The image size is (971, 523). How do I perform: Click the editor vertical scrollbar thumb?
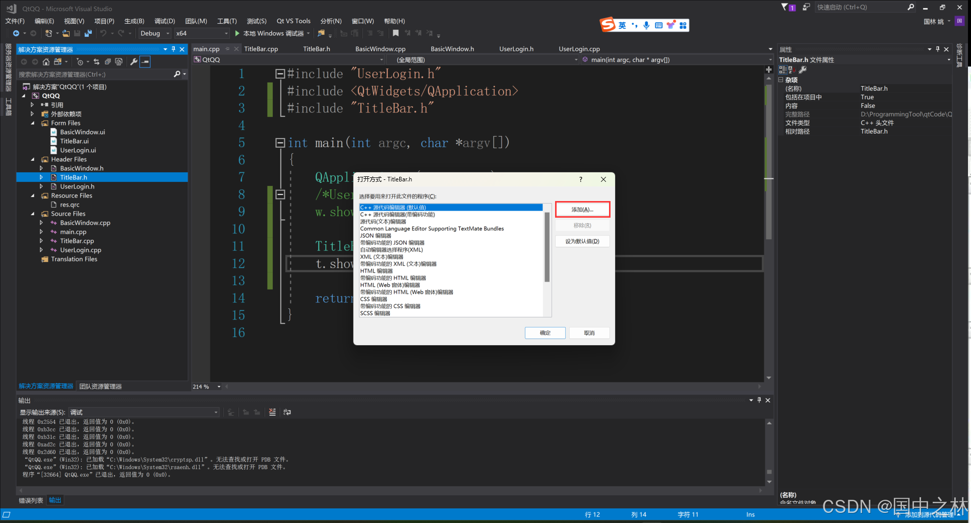pyautogui.click(x=769, y=161)
